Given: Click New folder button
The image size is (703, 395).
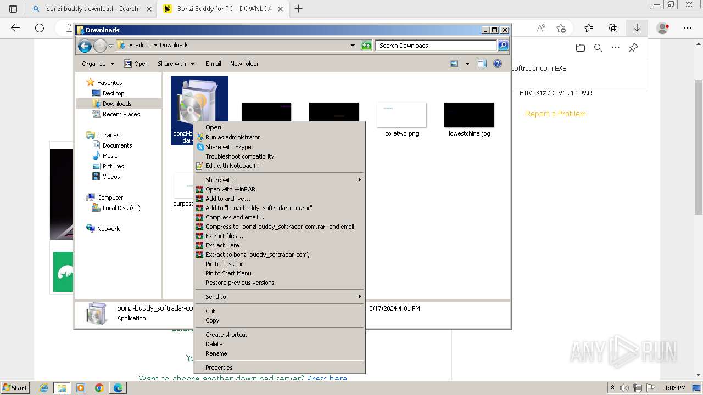Looking at the screenshot, I should click(x=244, y=64).
